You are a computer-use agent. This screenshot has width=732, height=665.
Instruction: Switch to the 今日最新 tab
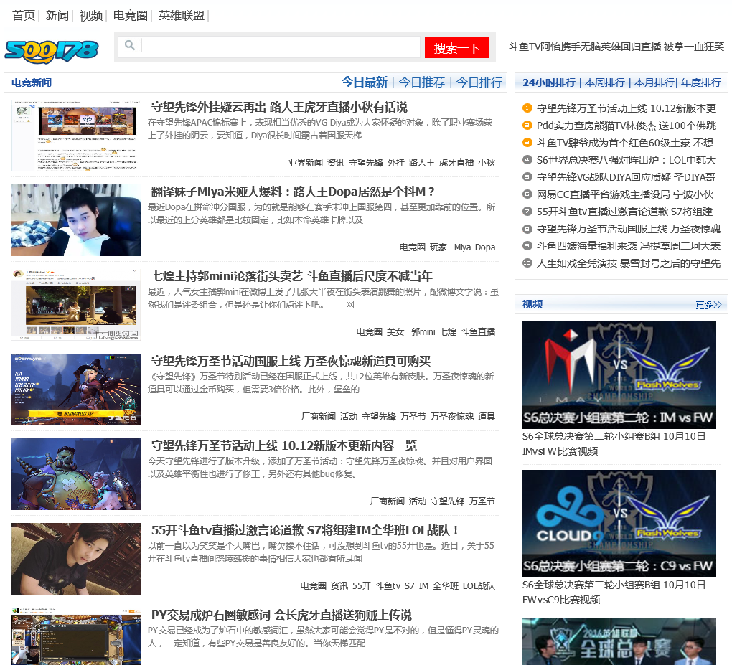[364, 82]
